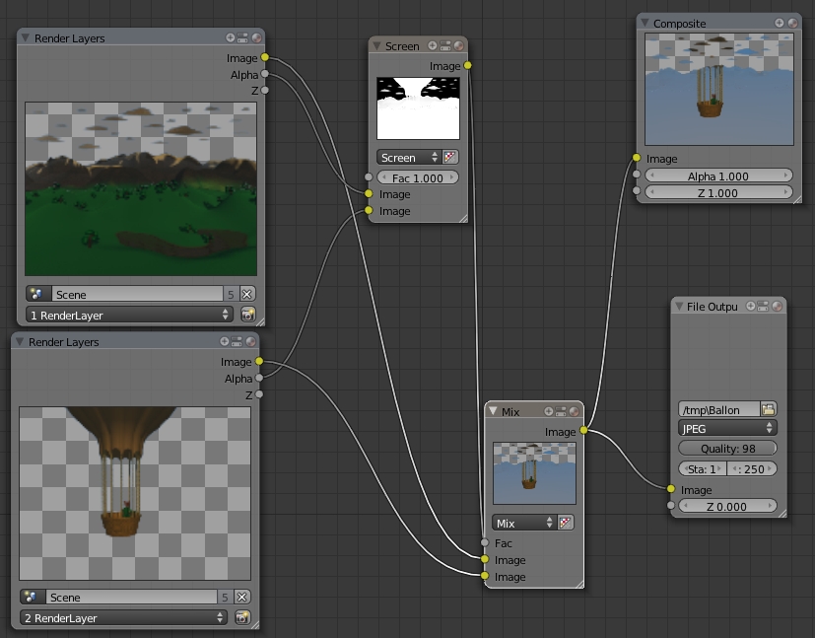Click Fac input socket of Mix node
Viewport: 815px width, 638px height.
pyautogui.click(x=485, y=542)
